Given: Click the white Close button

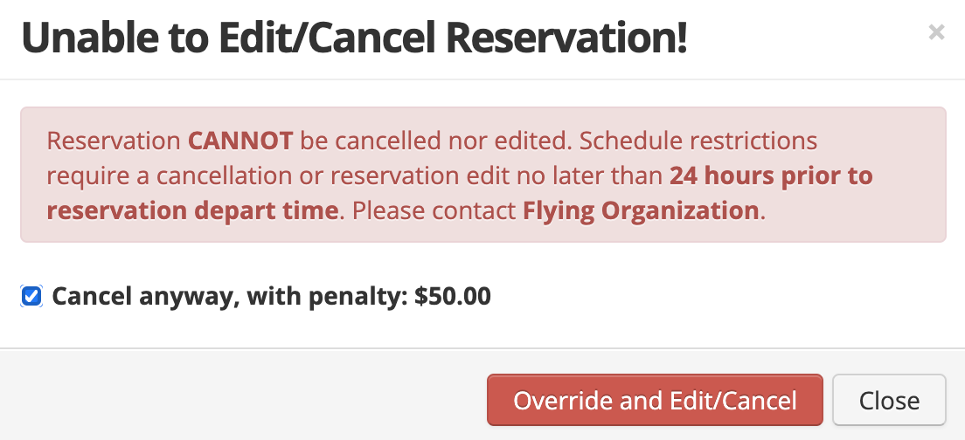Looking at the screenshot, I should click(x=889, y=400).
